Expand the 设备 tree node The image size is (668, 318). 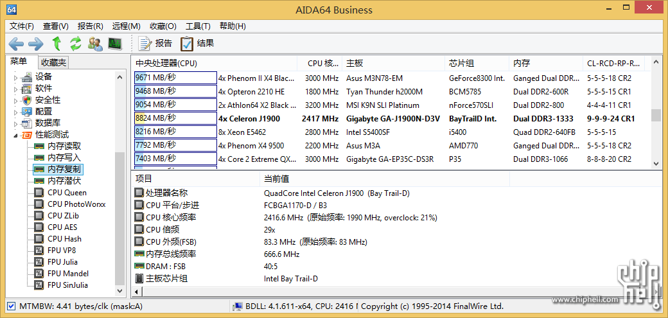pyautogui.click(x=16, y=77)
